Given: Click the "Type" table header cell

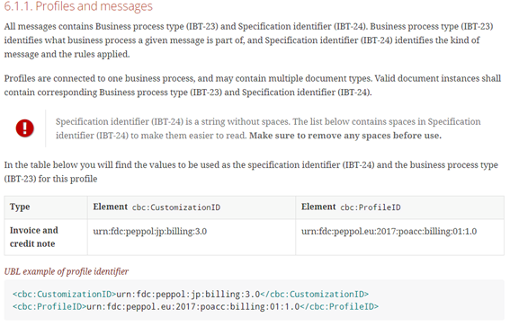Looking at the screenshot, I should (46, 207).
